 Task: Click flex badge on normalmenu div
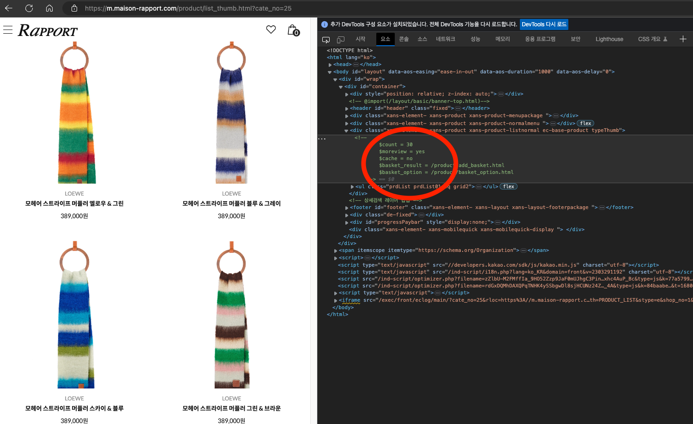tap(585, 123)
